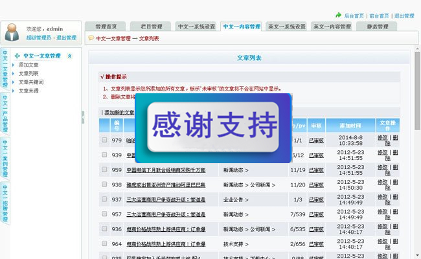The image size is (421, 259).
Task: Open the vertical 中文一案例管理 side tab
Action: 5,159
